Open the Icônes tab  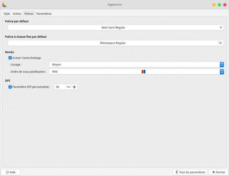[x=17, y=14]
